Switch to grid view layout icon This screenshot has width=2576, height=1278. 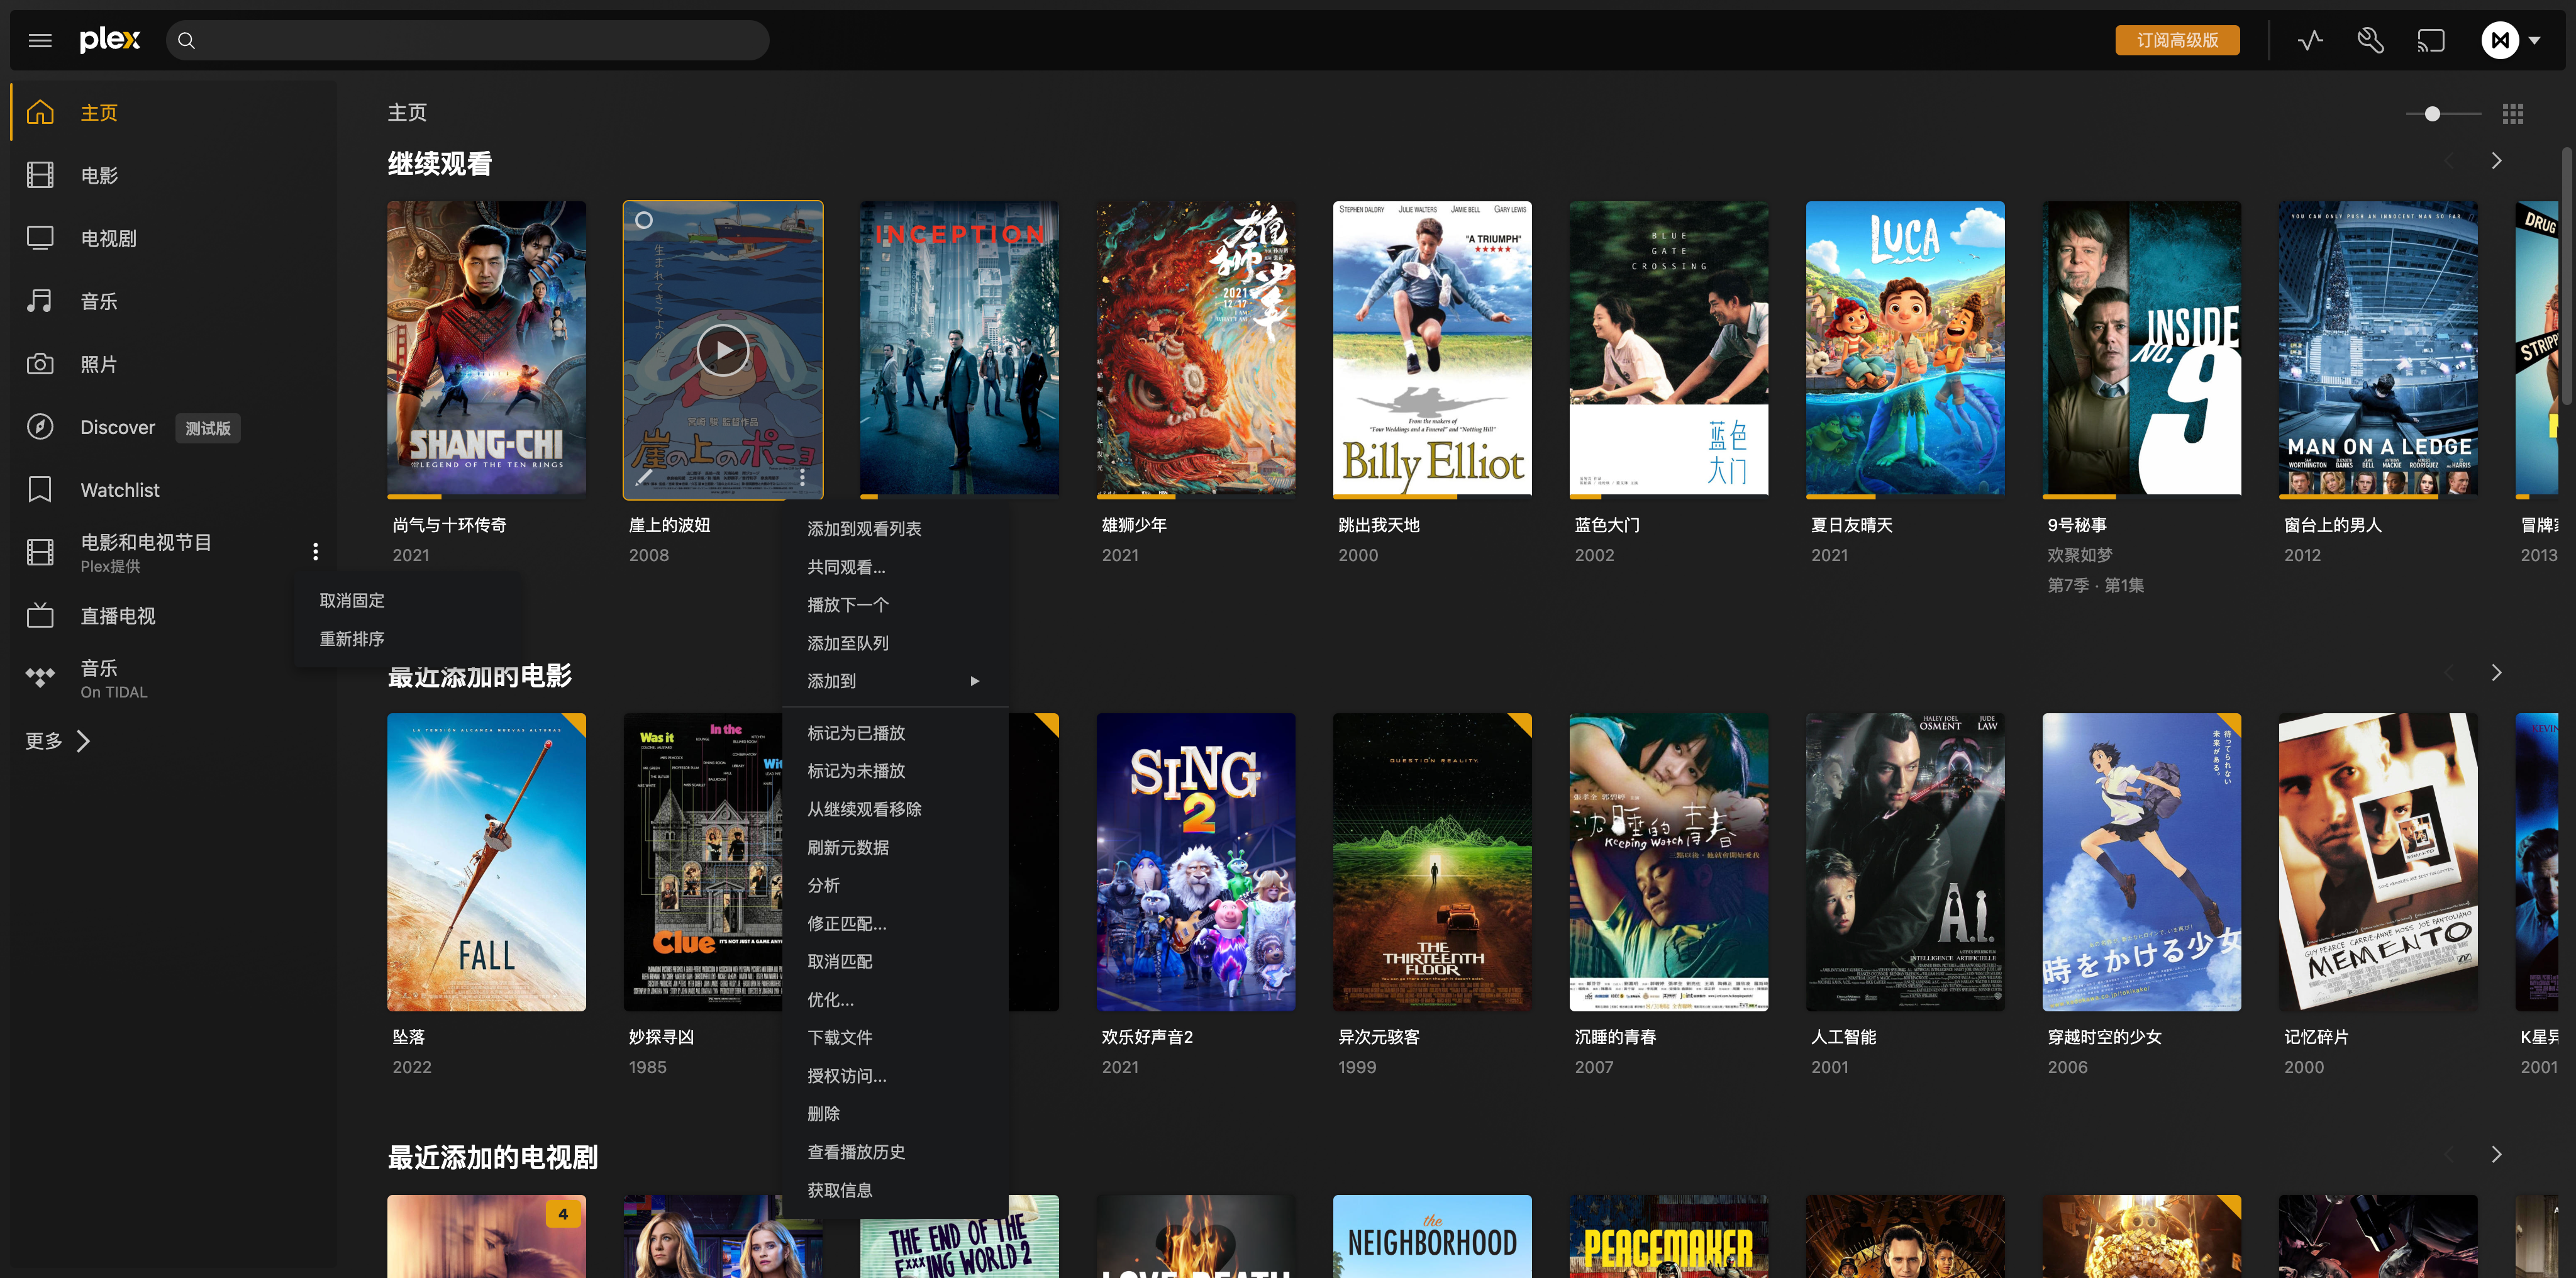tap(2512, 114)
